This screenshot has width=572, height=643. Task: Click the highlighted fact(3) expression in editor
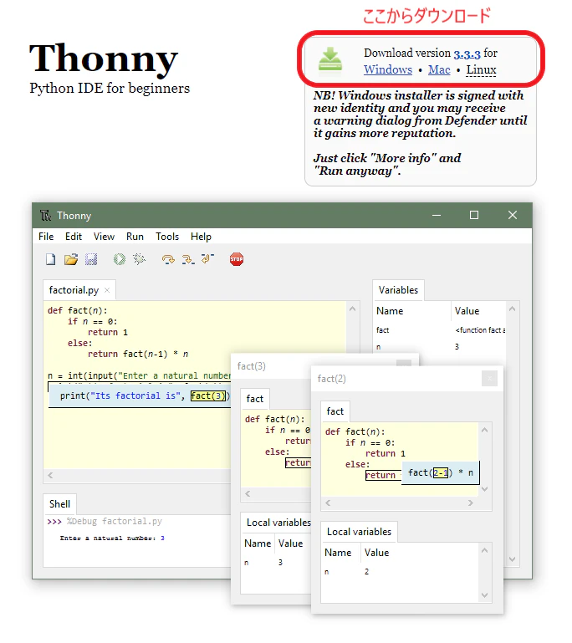(x=208, y=395)
